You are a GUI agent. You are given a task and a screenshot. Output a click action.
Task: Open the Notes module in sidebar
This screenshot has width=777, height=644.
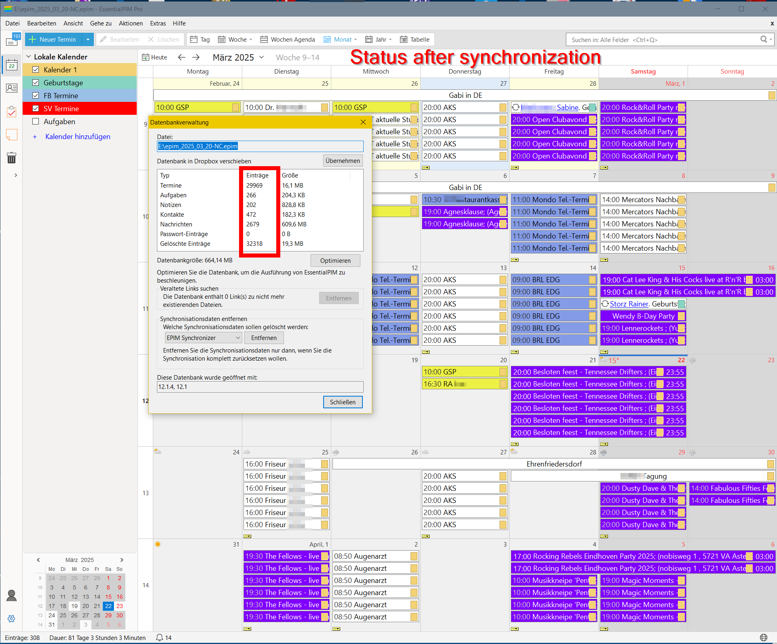[x=12, y=135]
